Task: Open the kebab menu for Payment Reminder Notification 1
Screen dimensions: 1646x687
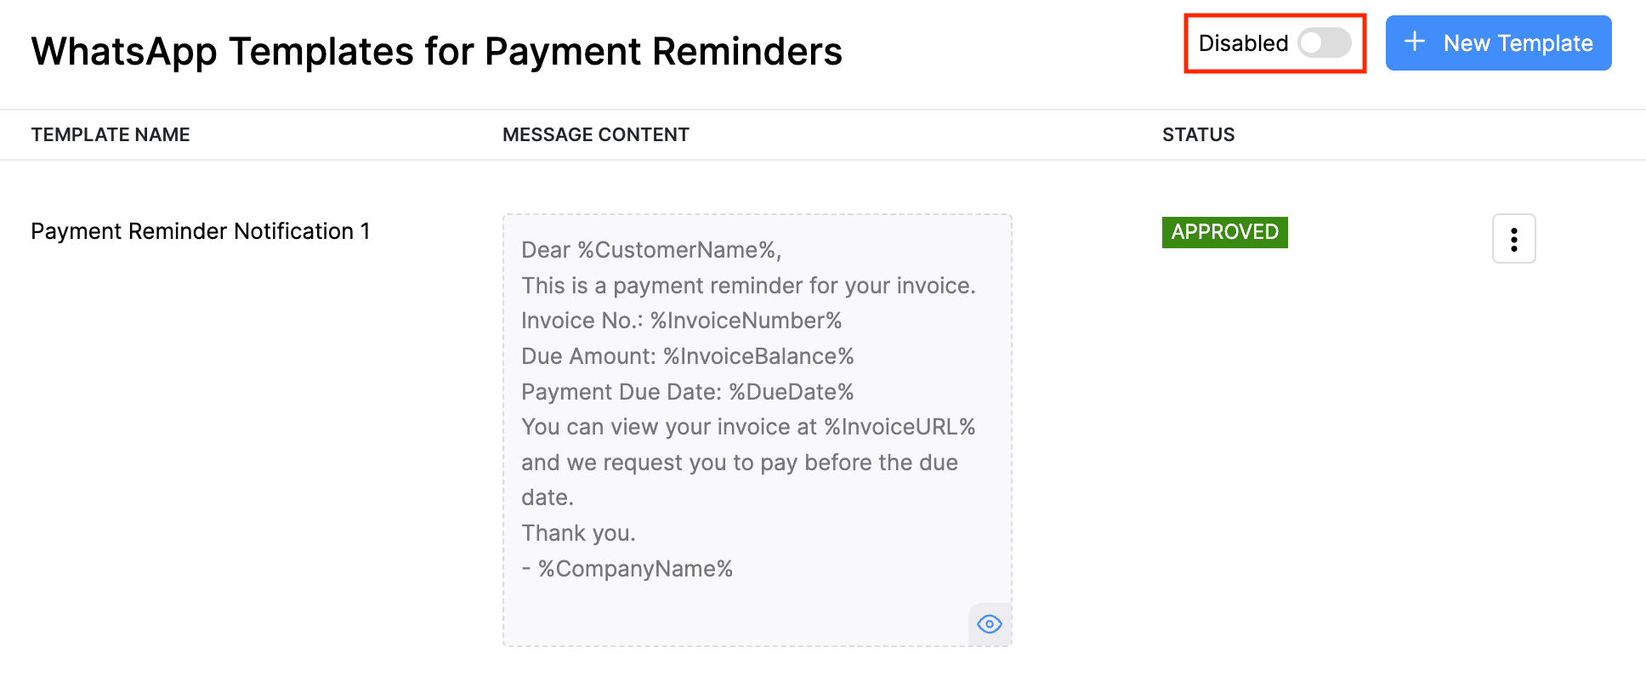Action: coord(1513,239)
